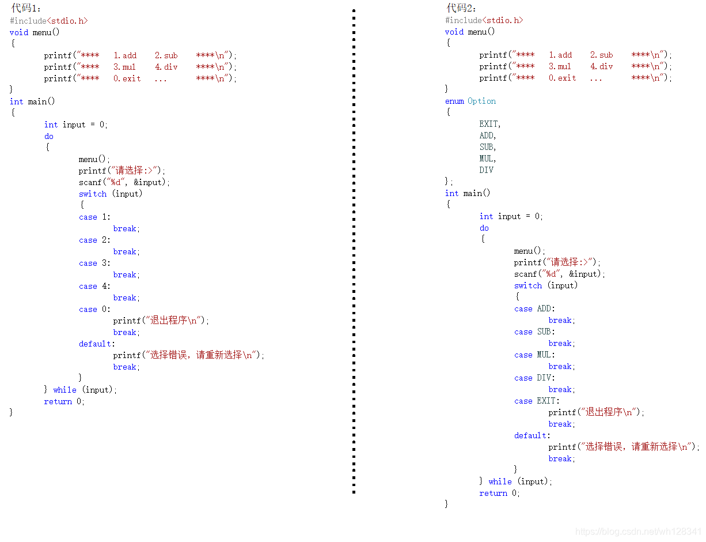
Task: Click 'return 0;' in 代码1
Action: click(64, 401)
